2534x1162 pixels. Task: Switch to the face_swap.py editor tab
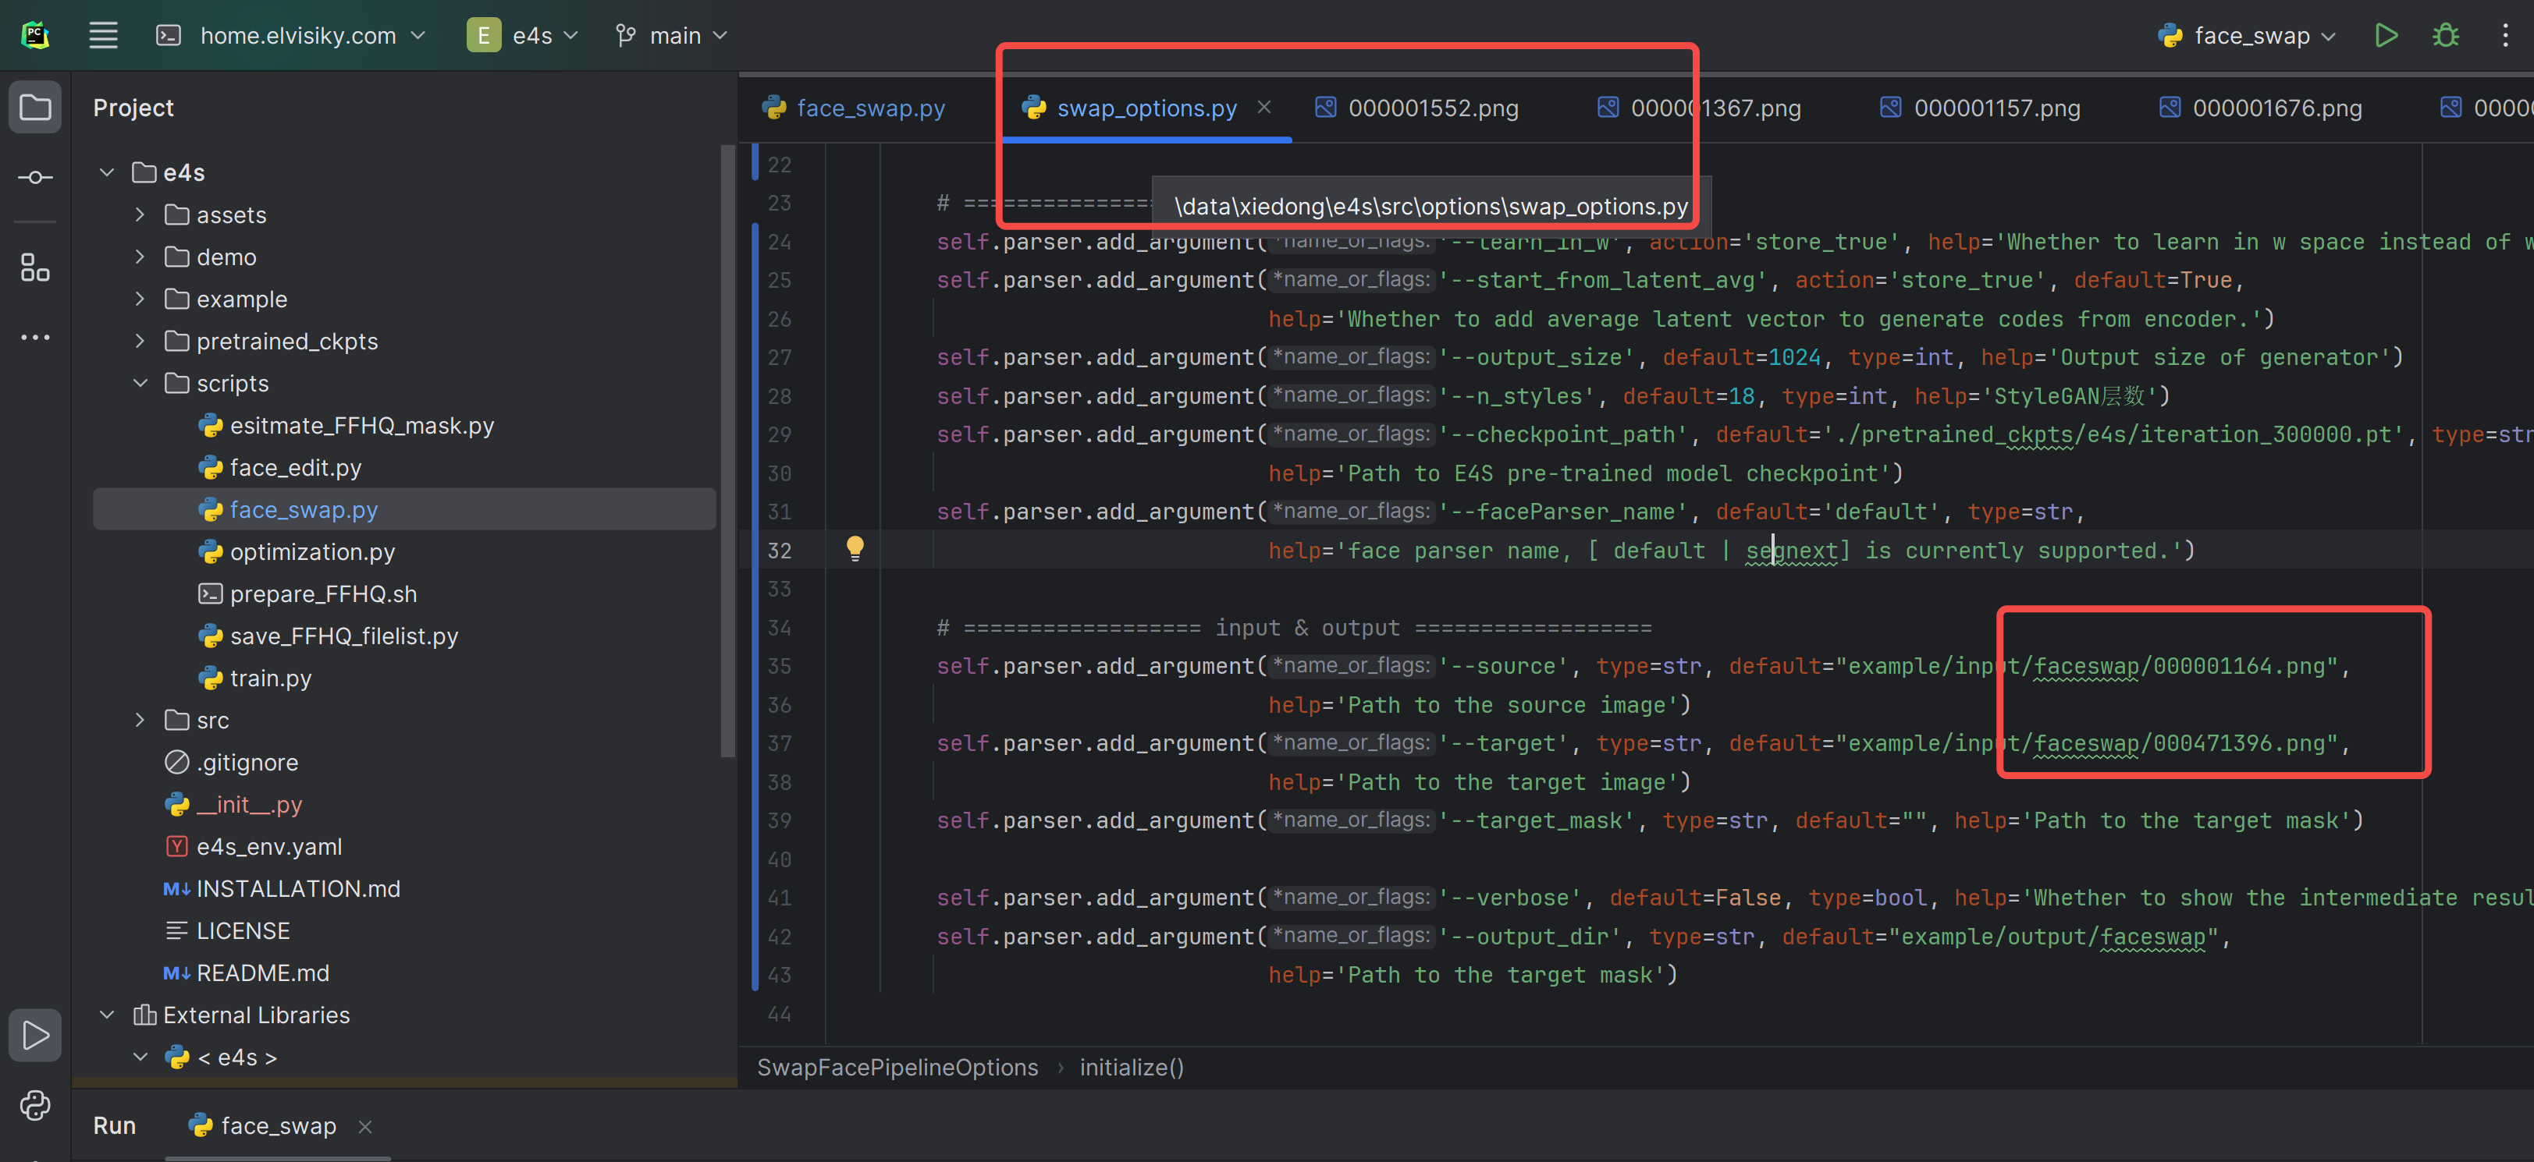click(854, 108)
